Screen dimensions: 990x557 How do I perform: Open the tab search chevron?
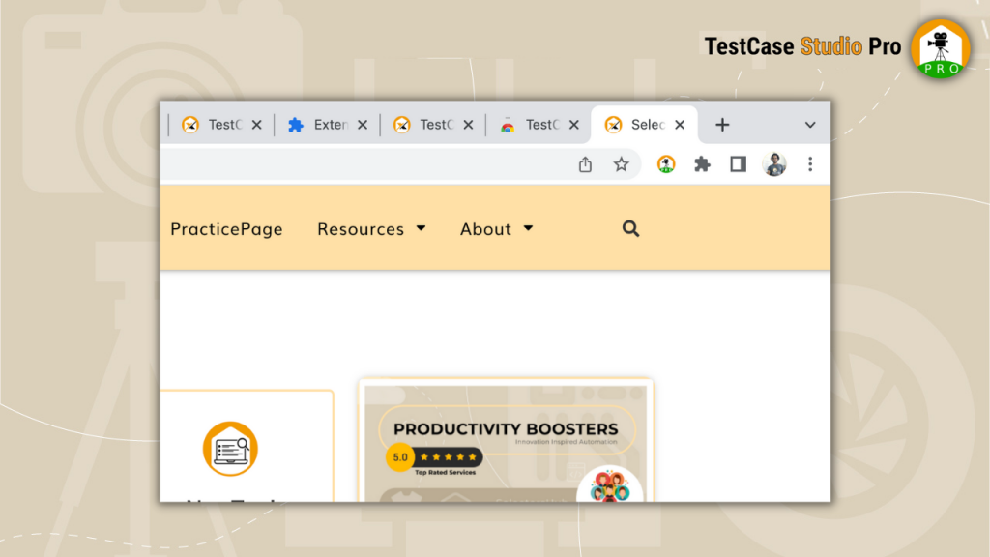coord(810,125)
